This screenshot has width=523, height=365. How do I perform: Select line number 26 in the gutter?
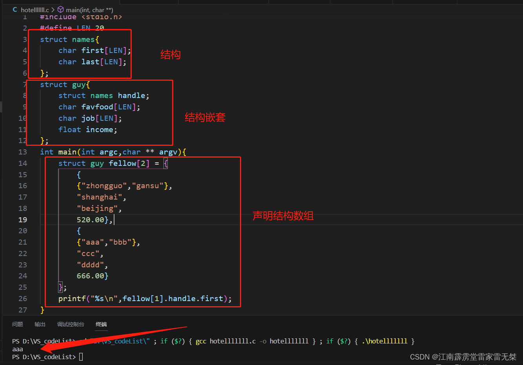(23, 299)
